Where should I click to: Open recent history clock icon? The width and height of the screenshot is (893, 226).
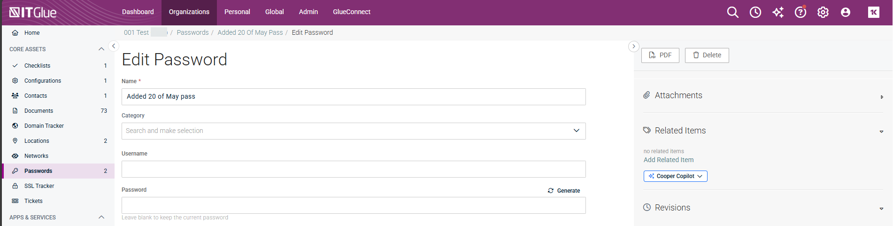coord(755,12)
